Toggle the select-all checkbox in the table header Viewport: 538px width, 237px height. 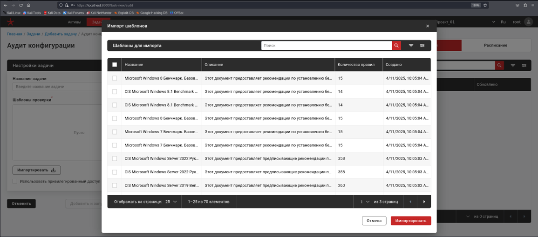click(115, 65)
